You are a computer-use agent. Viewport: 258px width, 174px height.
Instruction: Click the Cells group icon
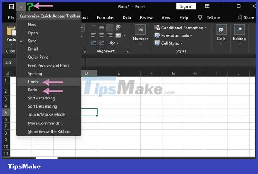[x=221, y=29]
